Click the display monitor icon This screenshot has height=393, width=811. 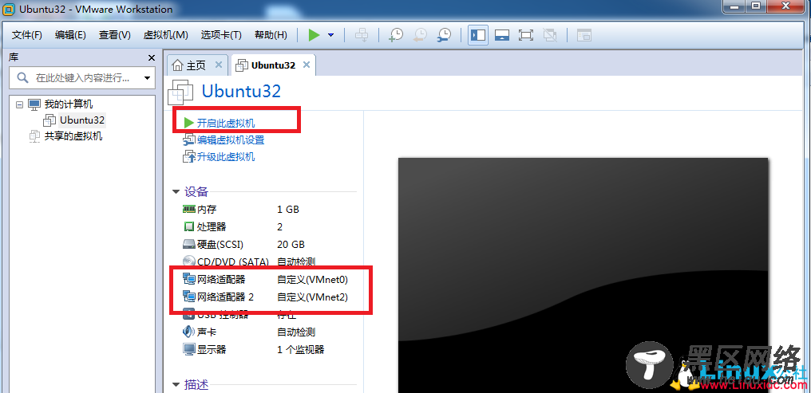(189, 350)
